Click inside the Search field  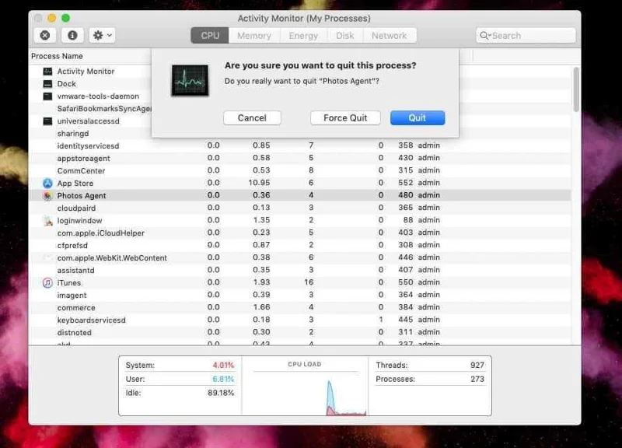(529, 35)
